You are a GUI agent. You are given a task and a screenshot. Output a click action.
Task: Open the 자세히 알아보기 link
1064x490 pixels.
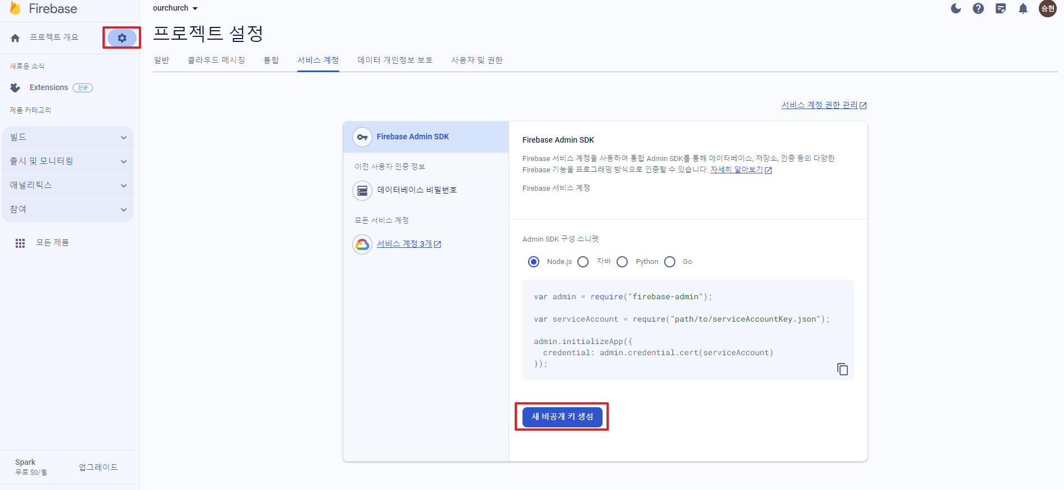[736, 170]
